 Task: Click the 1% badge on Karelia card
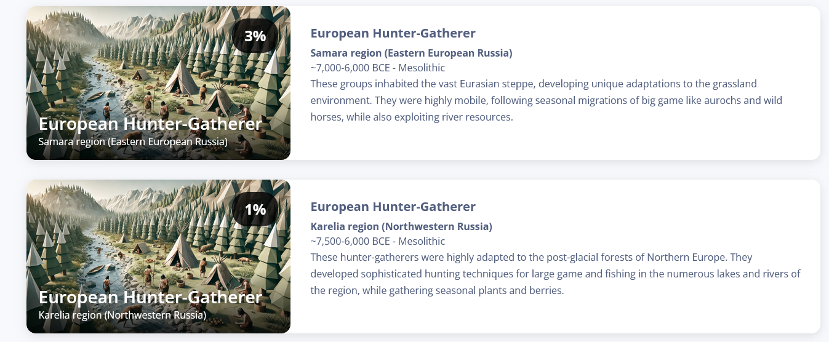click(x=255, y=209)
